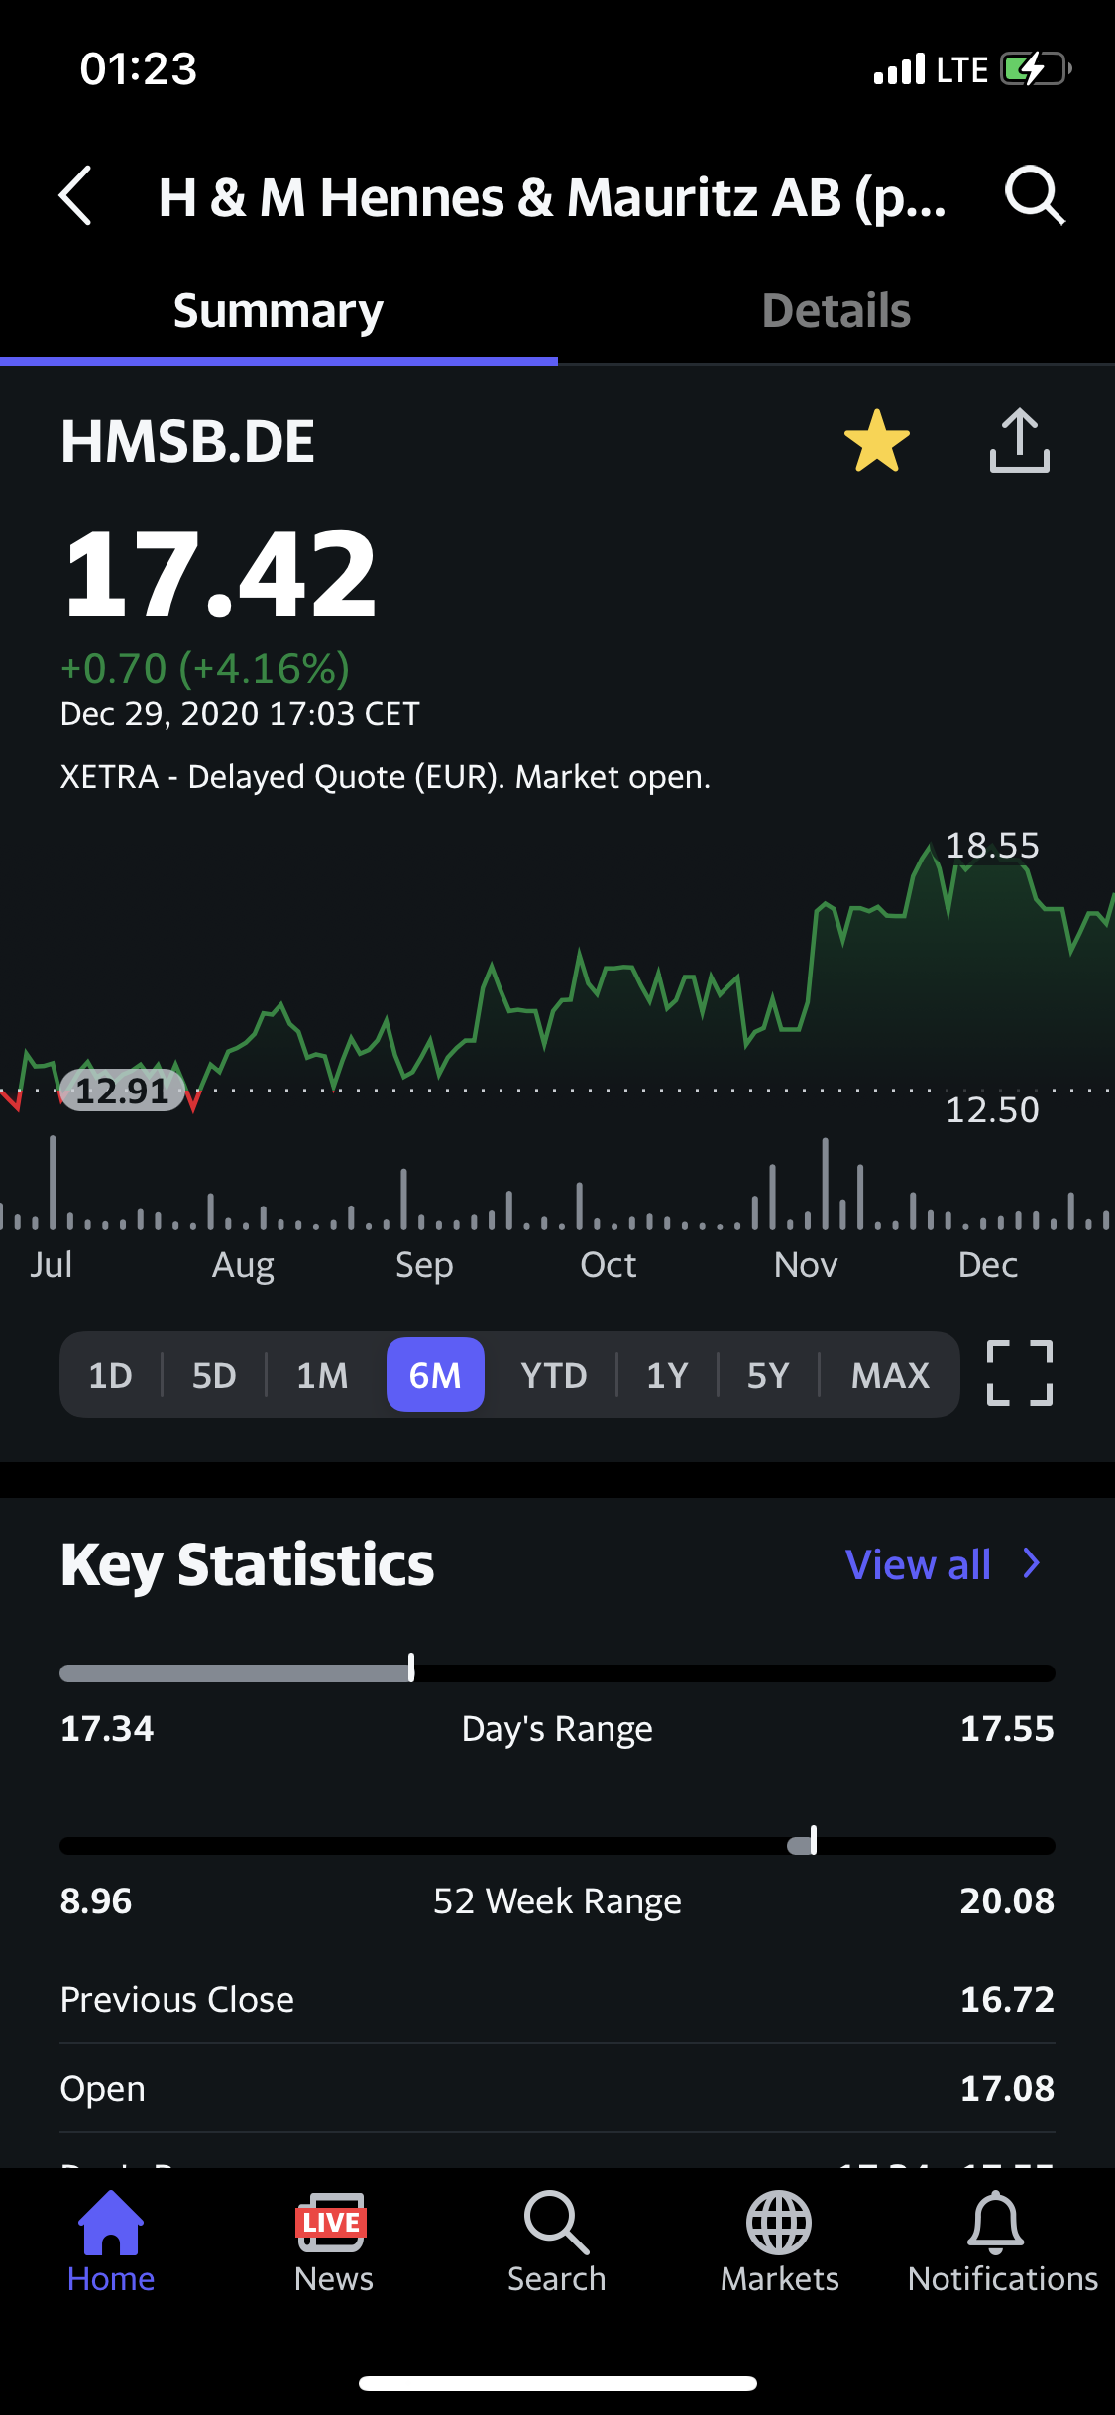Tap the 52 Week Range slider bar
Screen dimensions: 1115x2415
(x=557, y=1845)
